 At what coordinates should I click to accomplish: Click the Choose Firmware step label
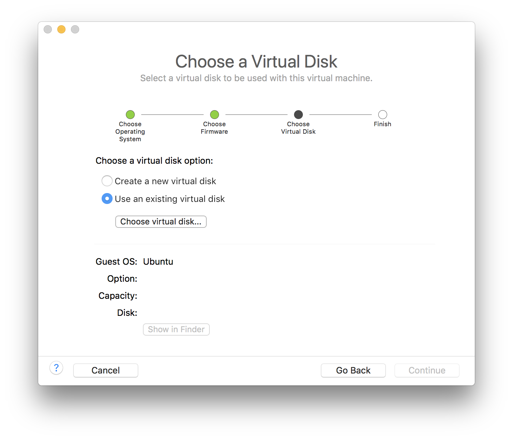(214, 128)
